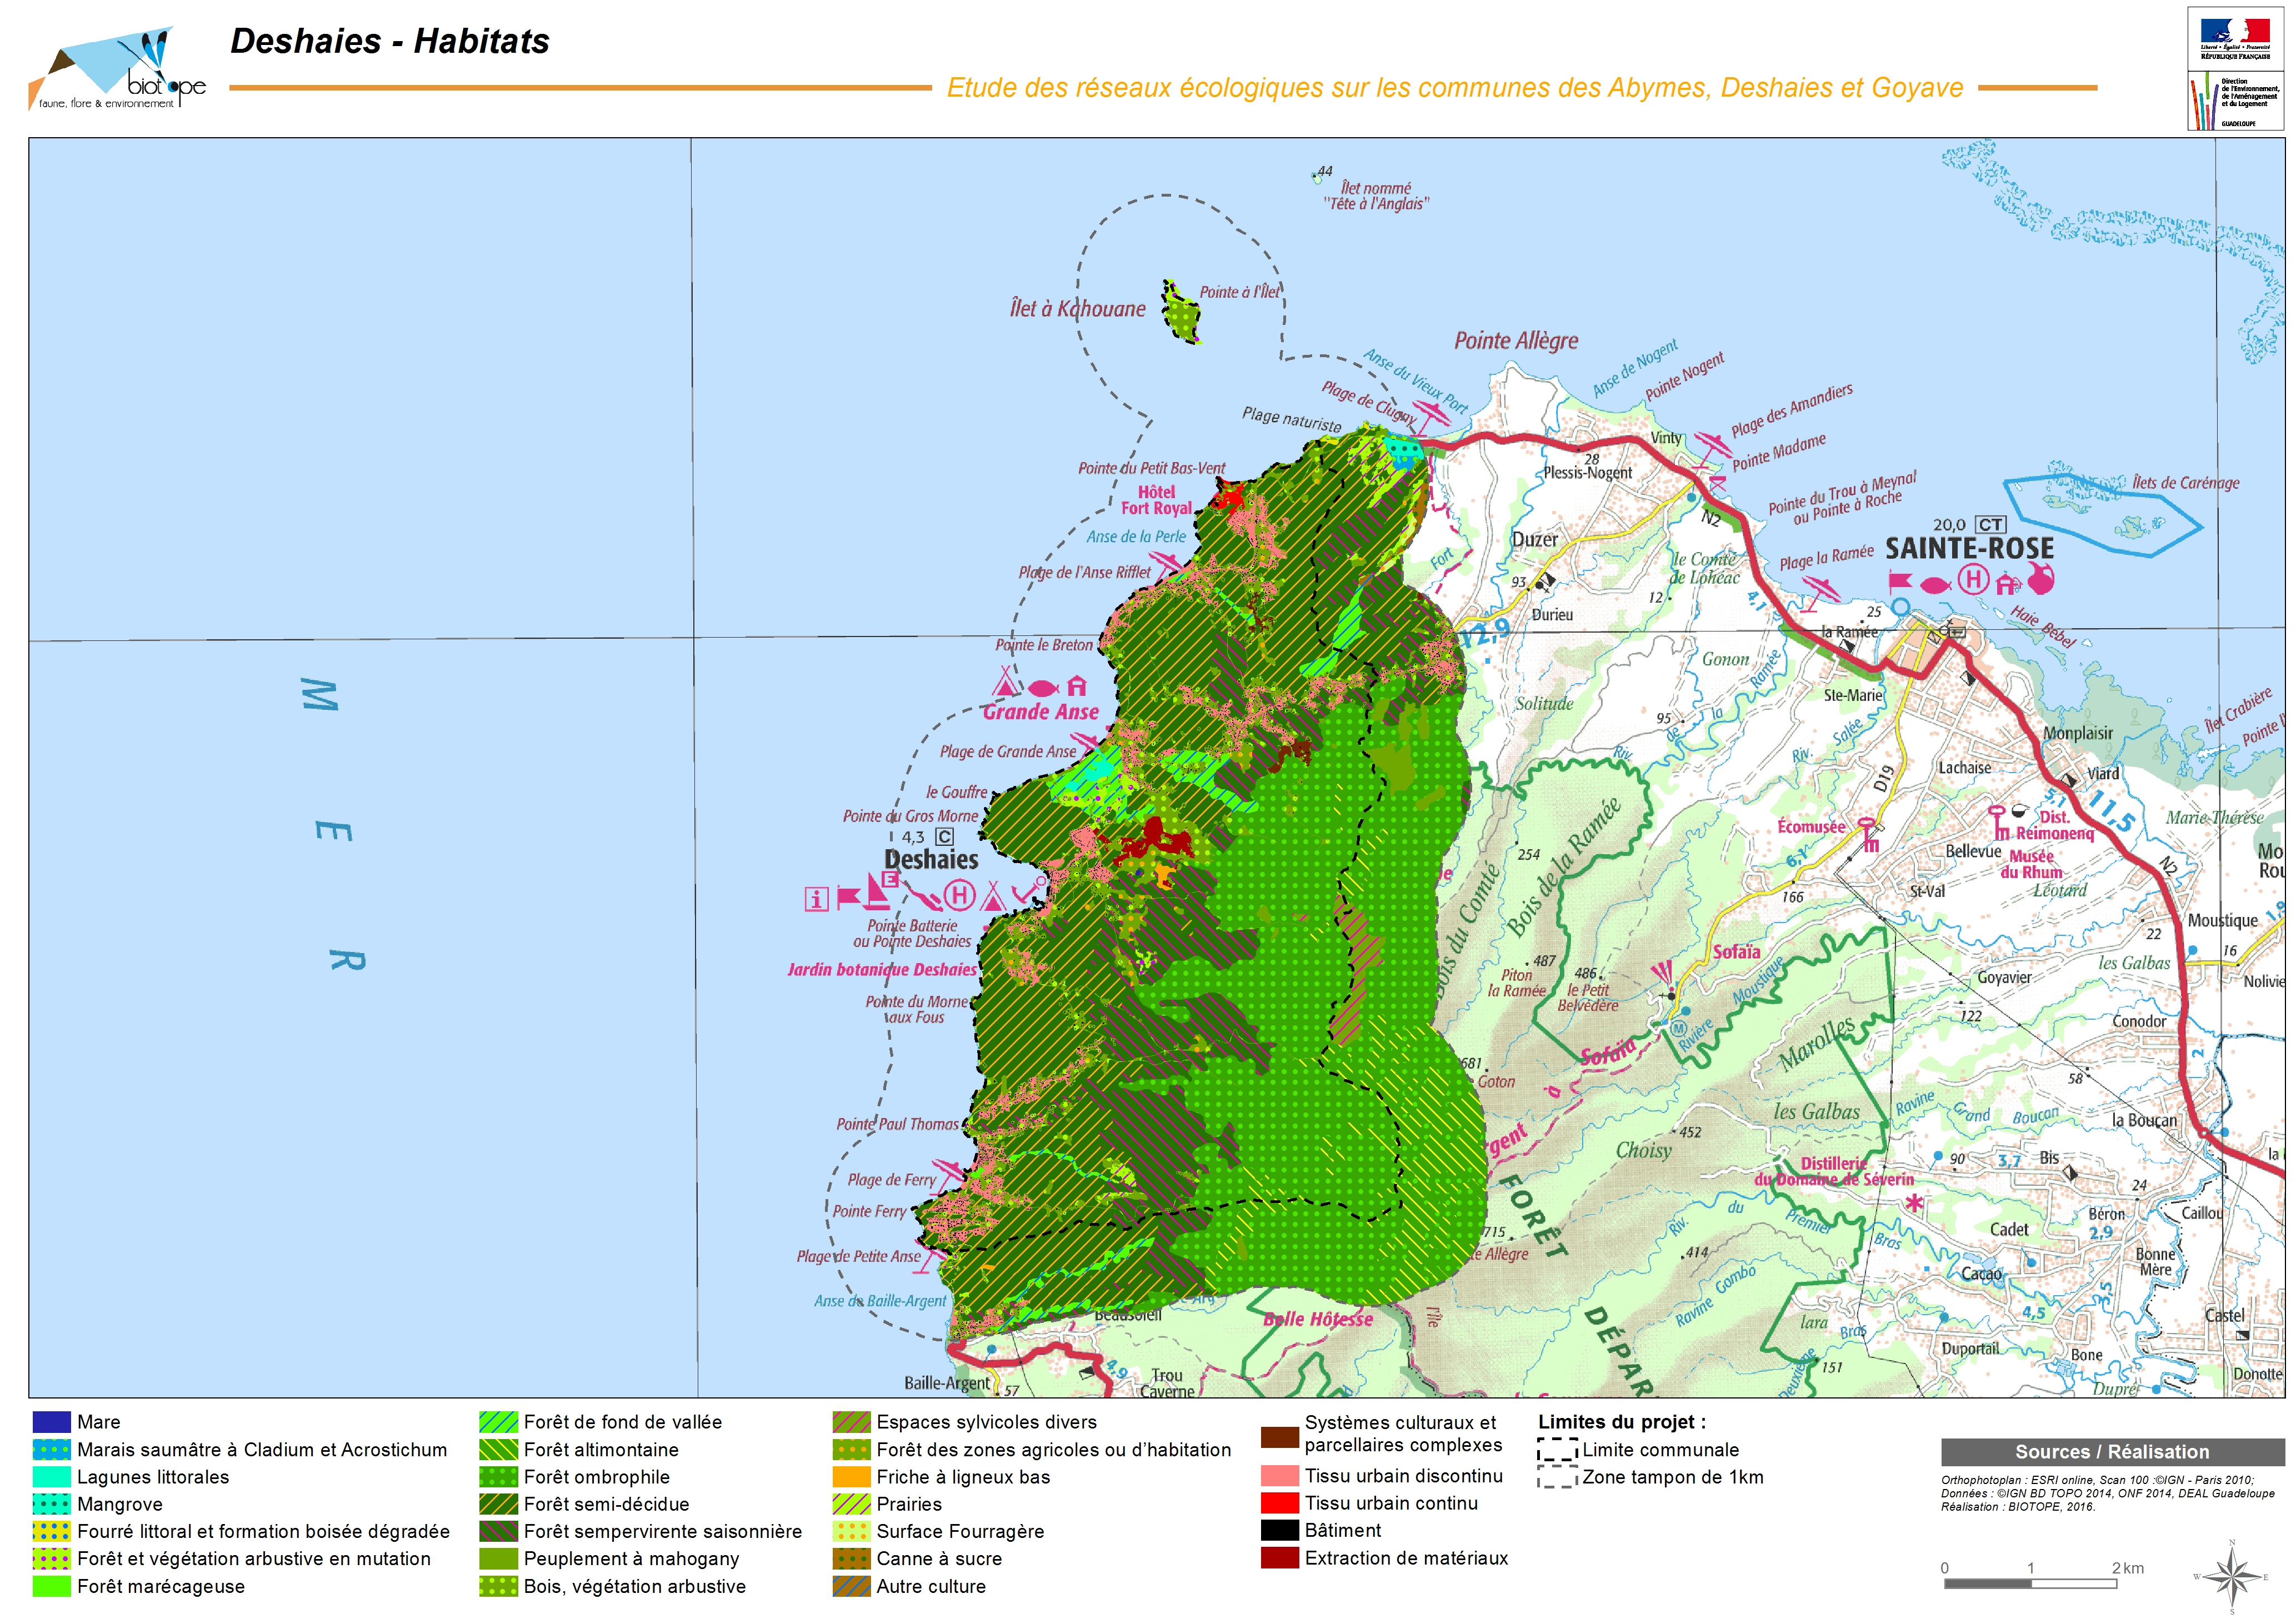This screenshot has width=2296, height=1624.
Task: Click the camping tent icon above Grande Anse
Action: [1005, 685]
